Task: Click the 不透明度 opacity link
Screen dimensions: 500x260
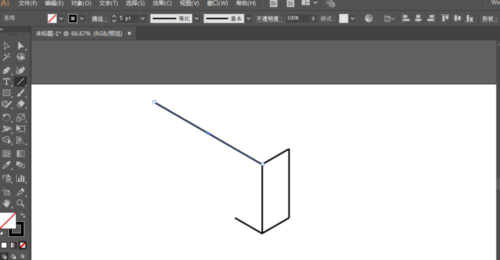Action: tap(269, 19)
